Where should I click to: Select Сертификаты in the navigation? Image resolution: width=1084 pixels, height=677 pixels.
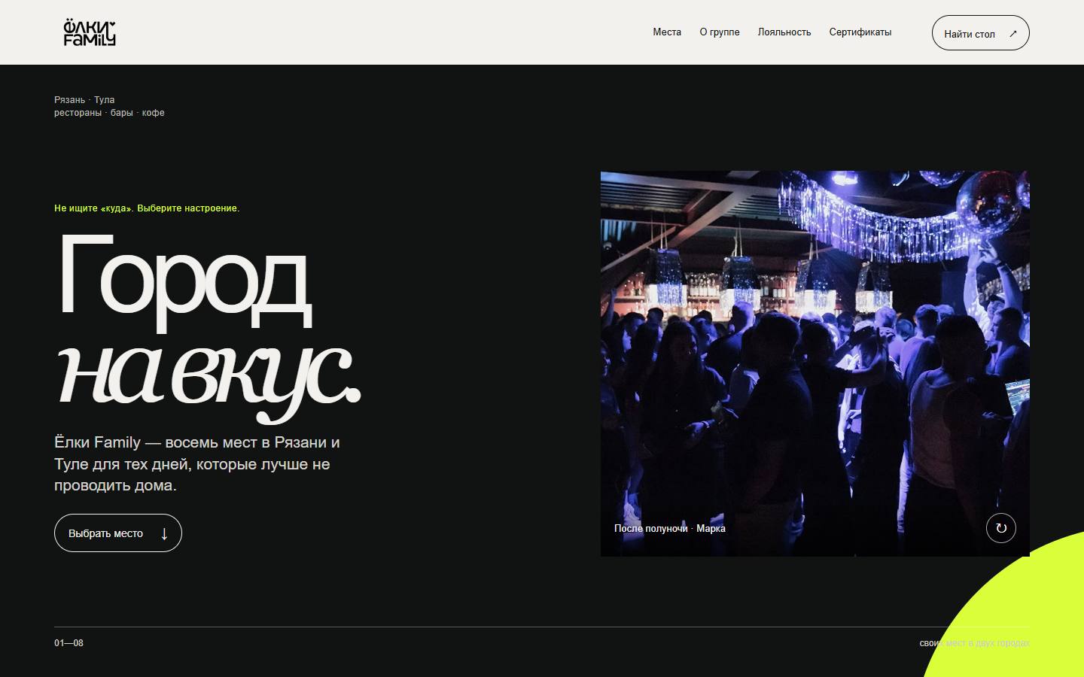pos(860,32)
